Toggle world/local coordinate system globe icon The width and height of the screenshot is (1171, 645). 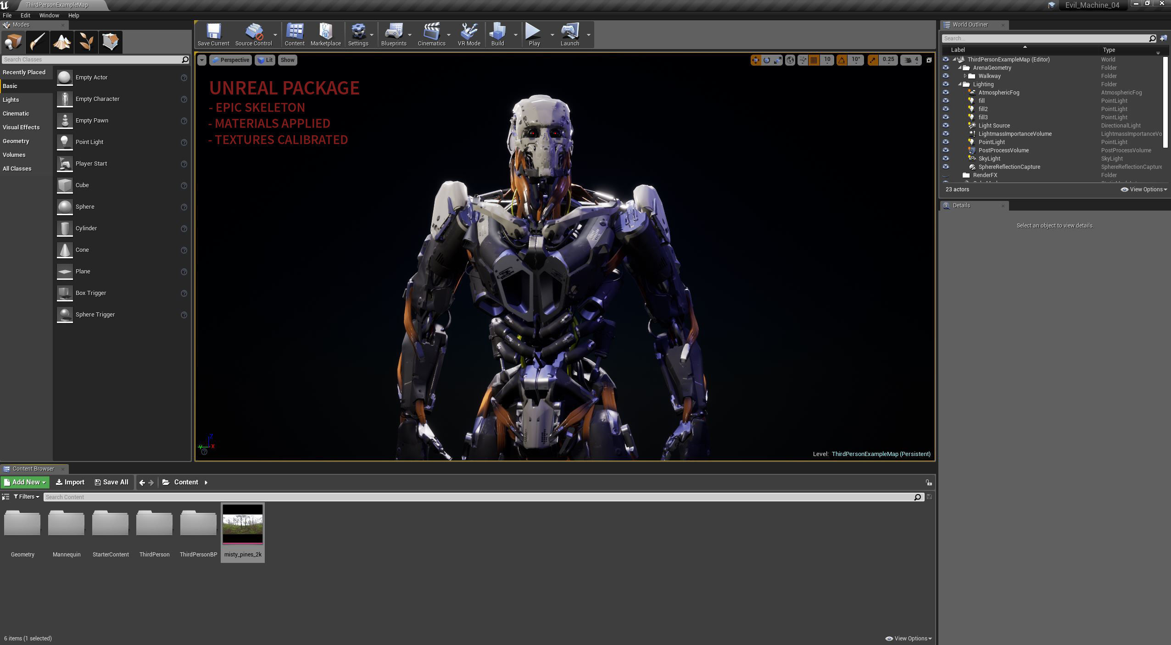[790, 60]
